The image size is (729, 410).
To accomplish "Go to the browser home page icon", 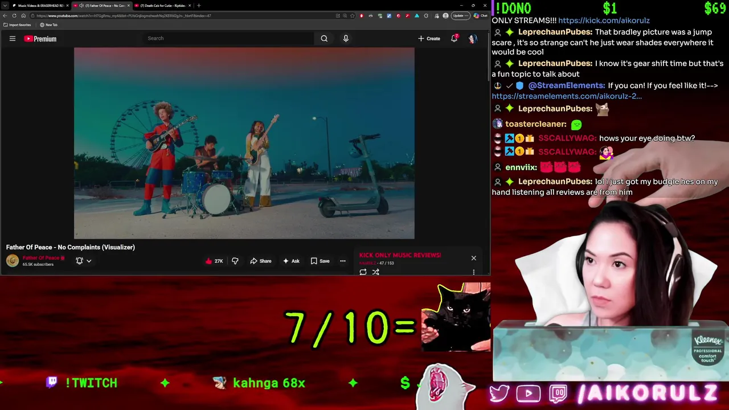I will click(x=23, y=15).
